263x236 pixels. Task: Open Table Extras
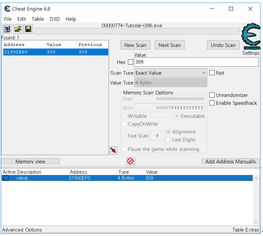pyautogui.click(x=245, y=230)
